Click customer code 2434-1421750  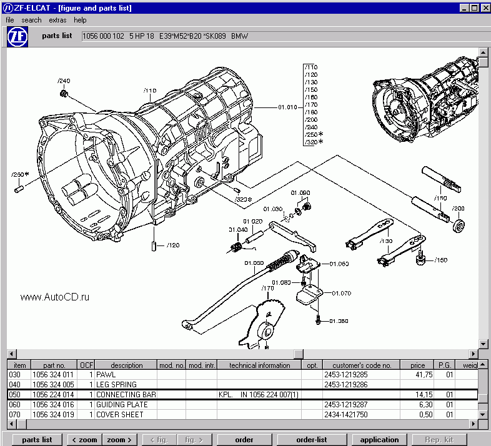coord(345,415)
